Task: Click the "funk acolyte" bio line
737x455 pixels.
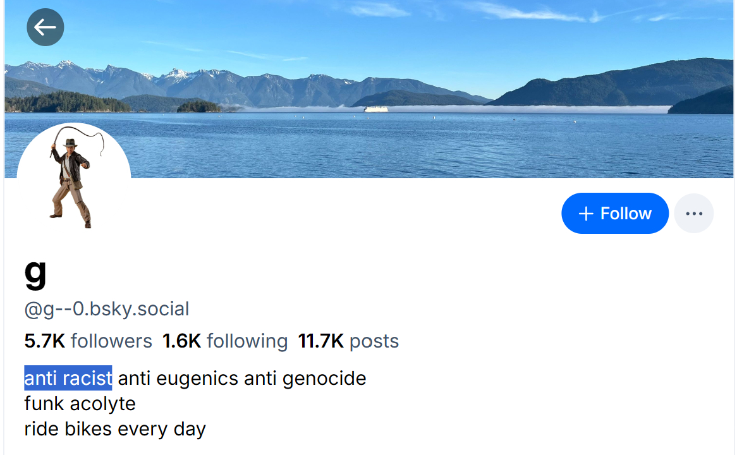Action: (x=80, y=404)
